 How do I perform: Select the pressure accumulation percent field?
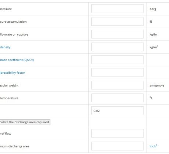(117, 22)
